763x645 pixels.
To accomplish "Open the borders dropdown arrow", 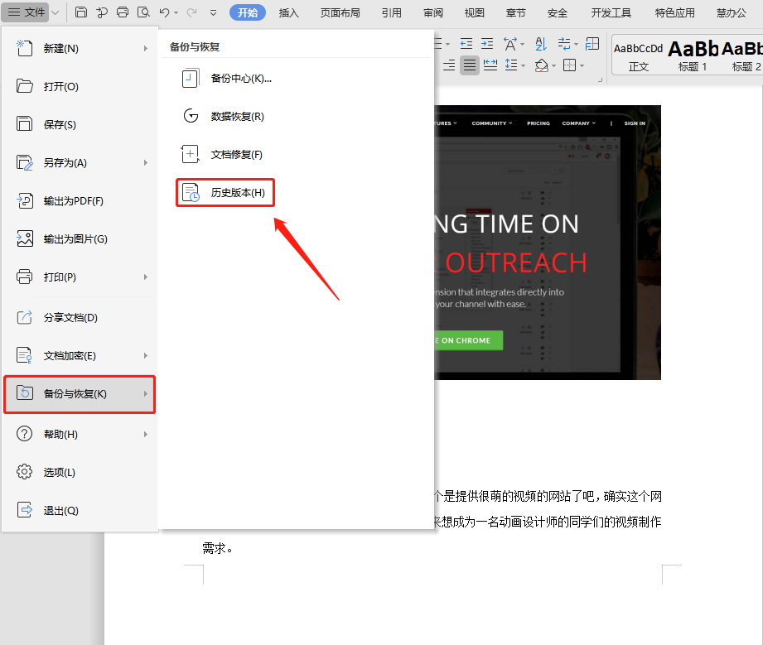I will coord(582,65).
